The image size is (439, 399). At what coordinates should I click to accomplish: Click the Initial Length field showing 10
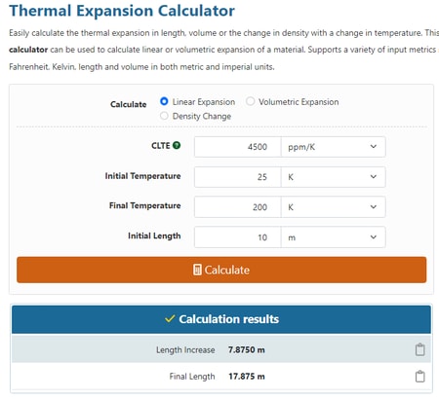coord(238,237)
